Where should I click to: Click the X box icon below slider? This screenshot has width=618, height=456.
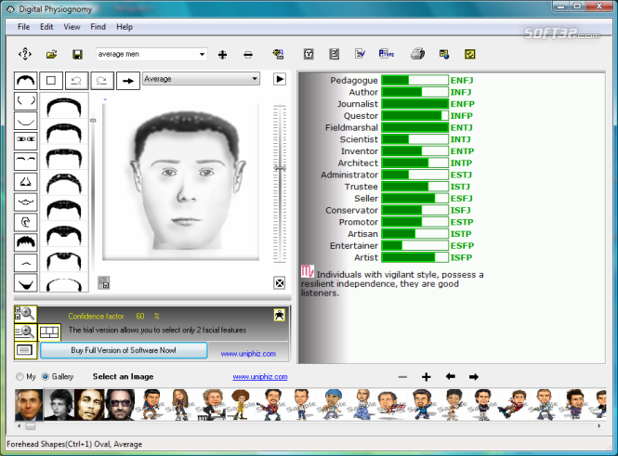click(x=280, y=282)
